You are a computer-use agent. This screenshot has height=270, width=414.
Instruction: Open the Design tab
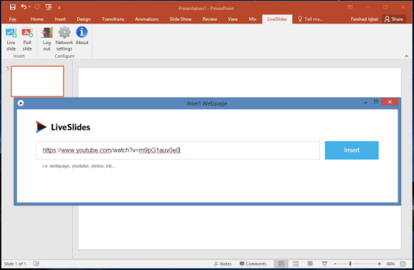[84, 19]
